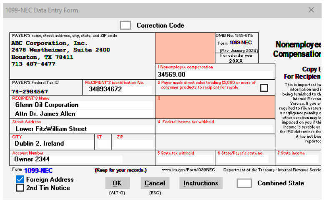Click the Cancel button
324x202 pixels.
point(155,183)
